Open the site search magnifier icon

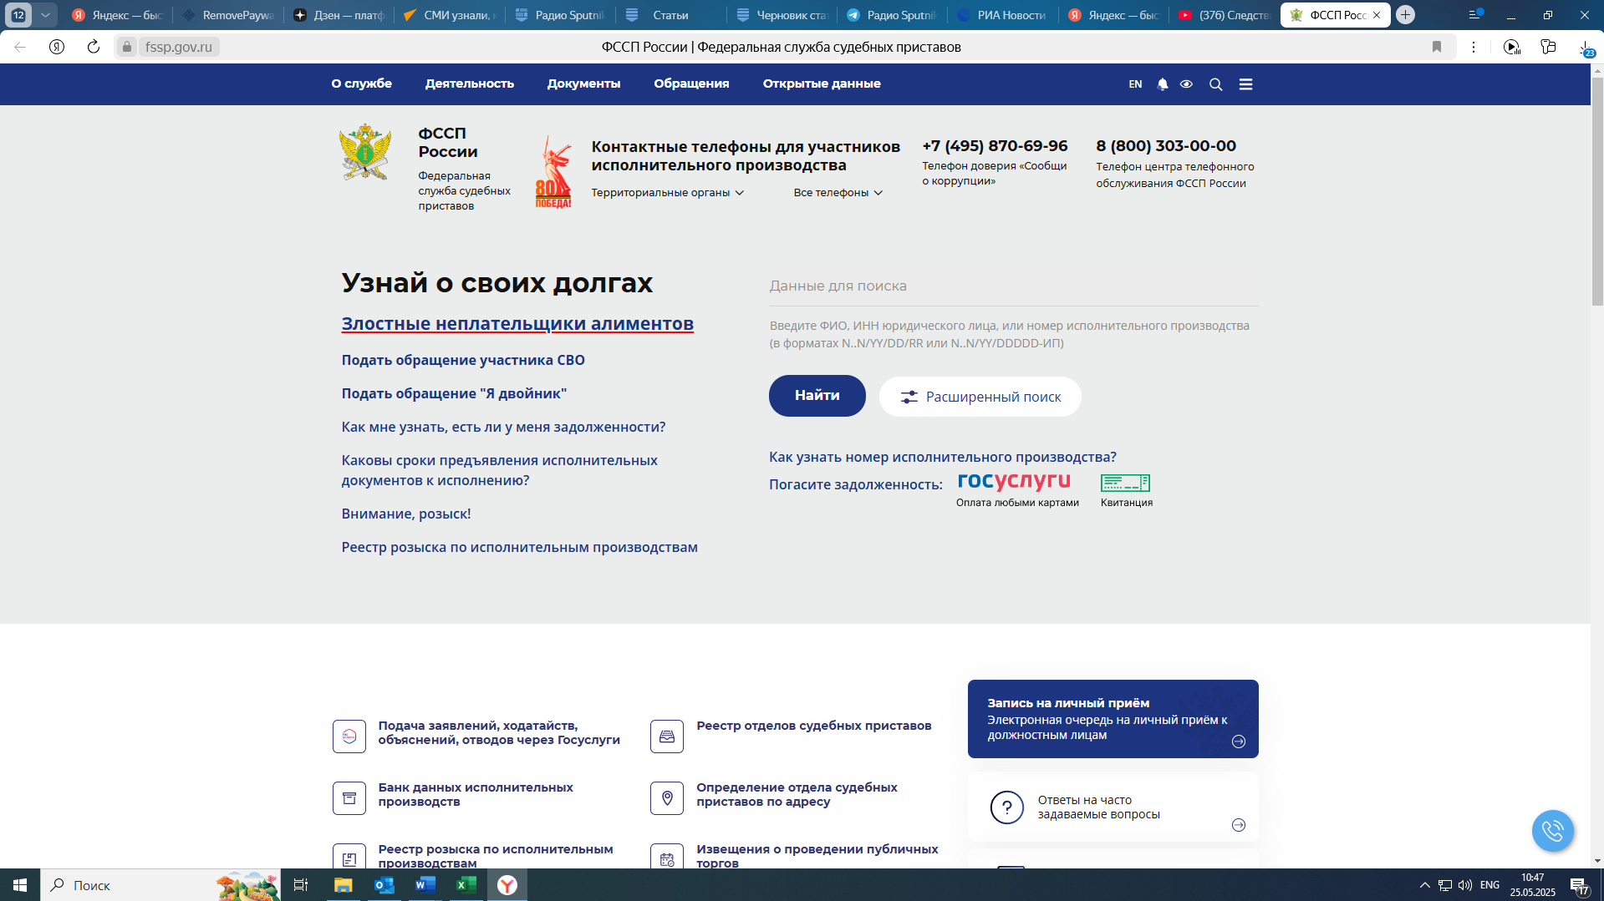tap(1215, 84)
